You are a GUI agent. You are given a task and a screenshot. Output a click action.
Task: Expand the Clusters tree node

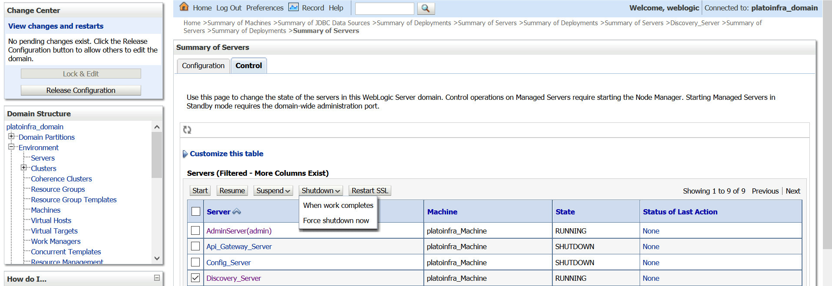(24, 168)
